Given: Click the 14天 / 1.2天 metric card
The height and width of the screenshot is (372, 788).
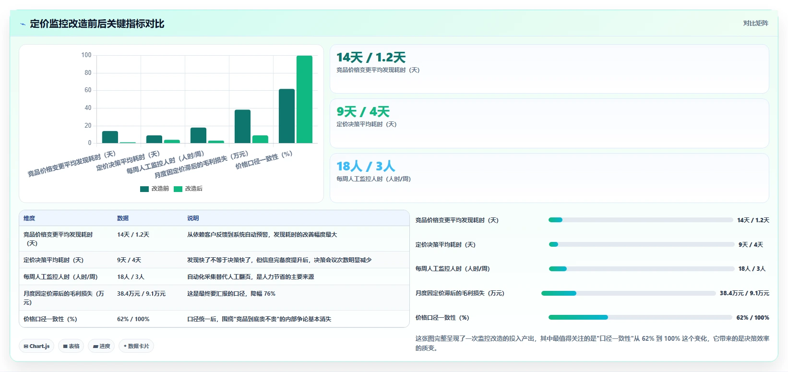Looking at the screenshot, I should (x=549, y=69).
